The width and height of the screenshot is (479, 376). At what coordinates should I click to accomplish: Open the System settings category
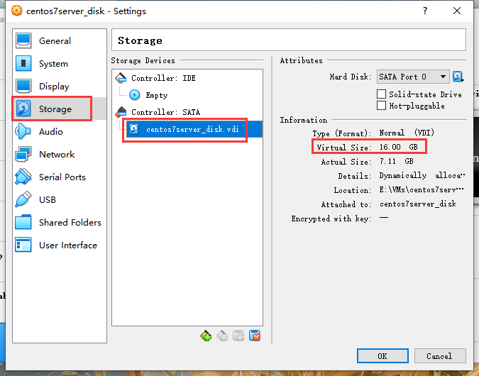pos(60,64)
